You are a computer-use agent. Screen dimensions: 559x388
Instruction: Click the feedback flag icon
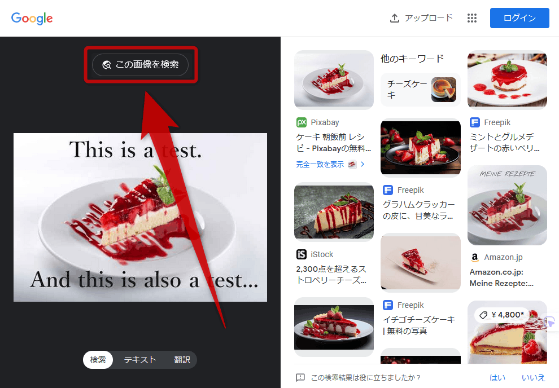(300, 377)
